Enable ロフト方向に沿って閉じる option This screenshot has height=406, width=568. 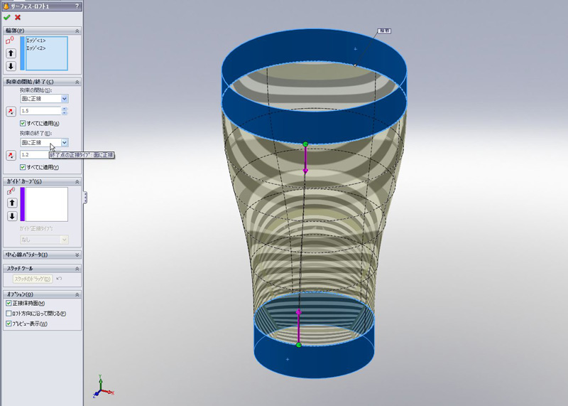pos(9,314)
